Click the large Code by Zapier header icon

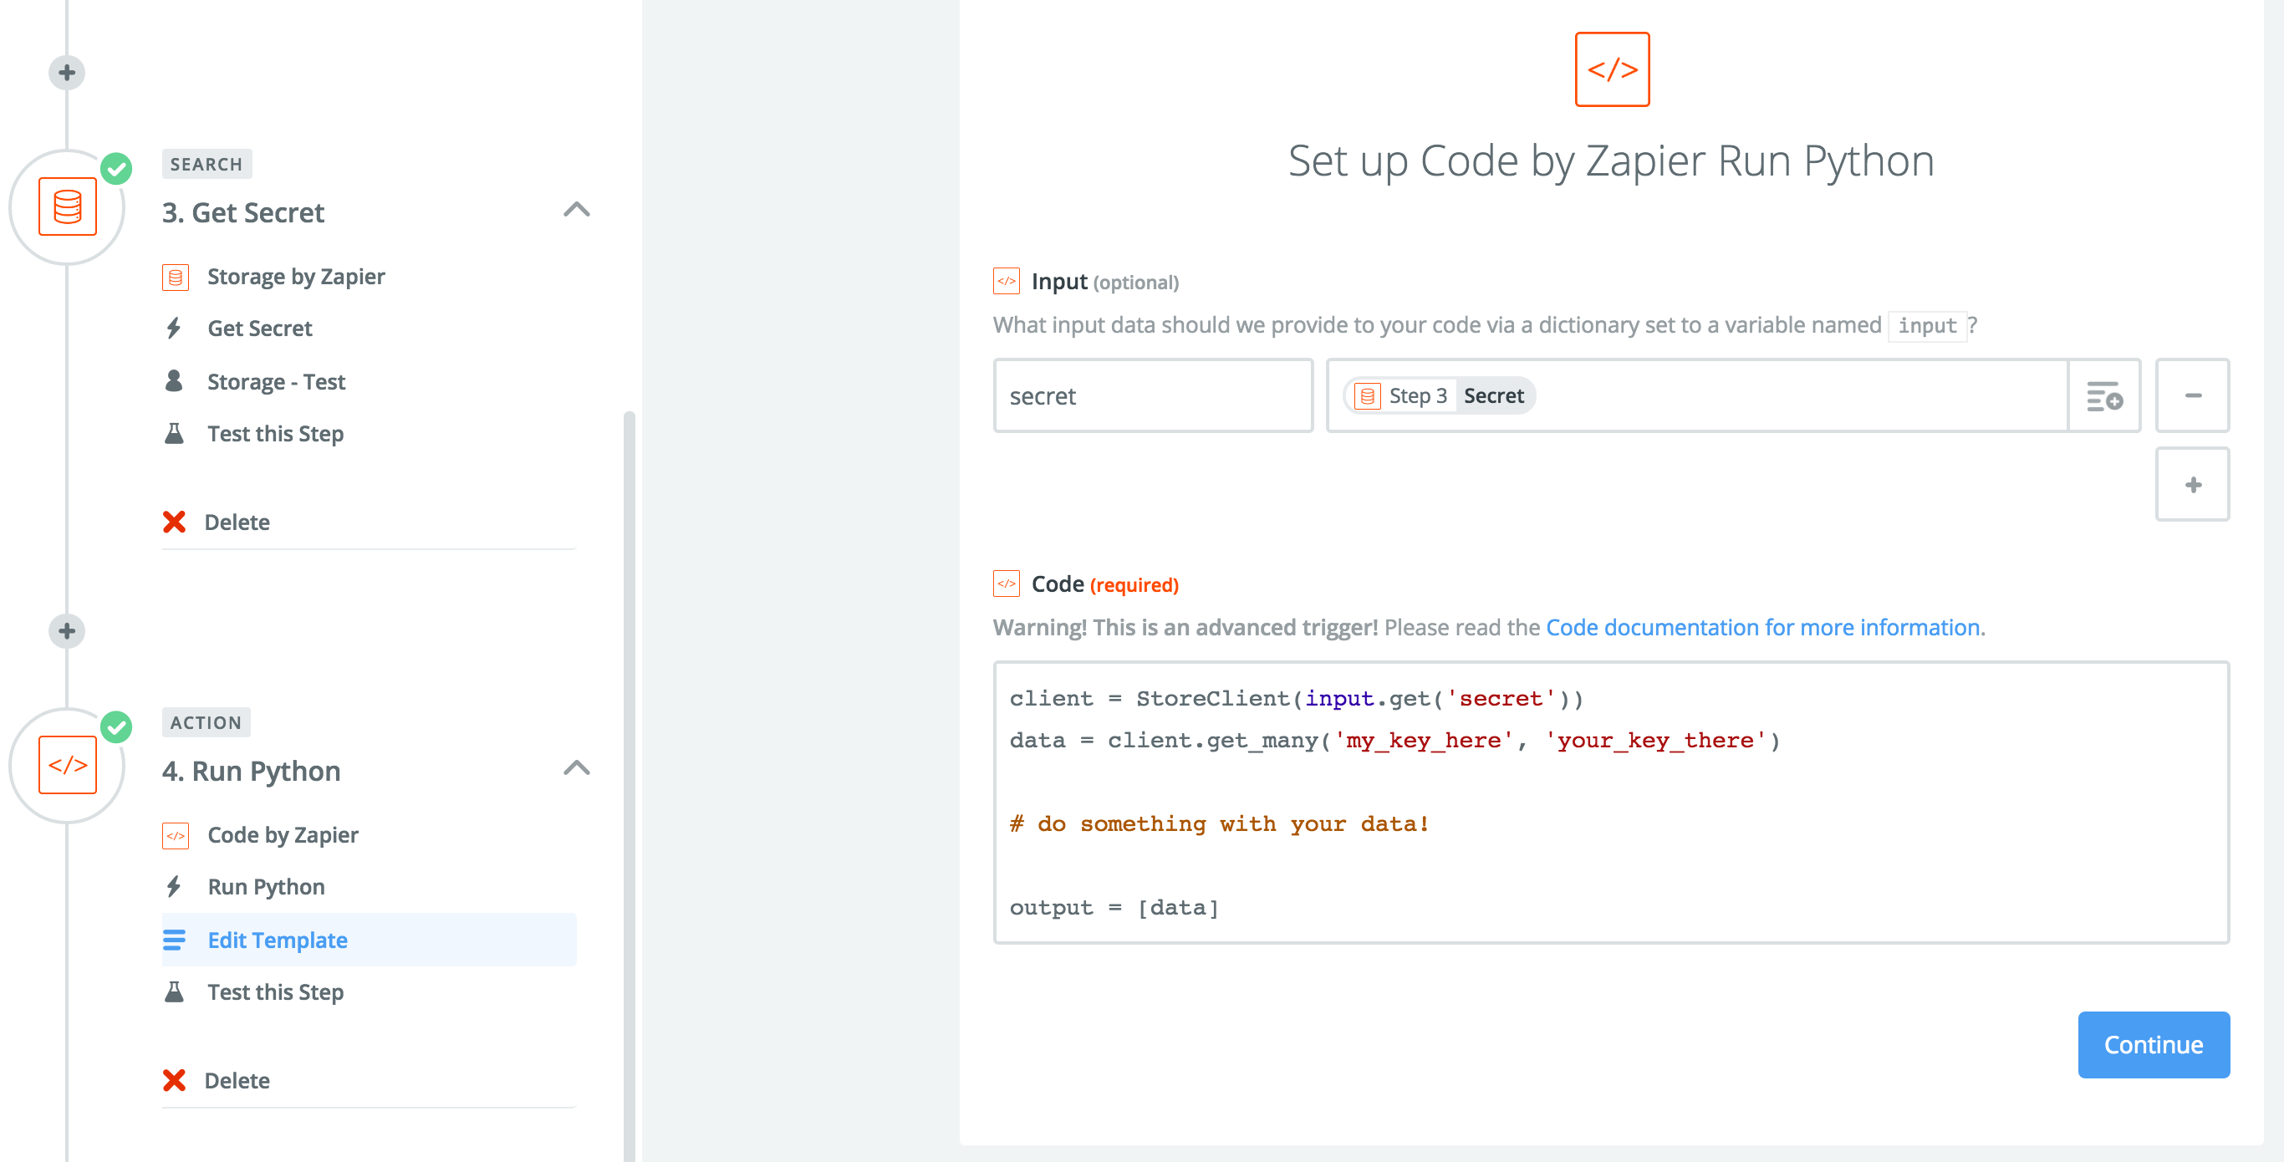point(1612,70)
